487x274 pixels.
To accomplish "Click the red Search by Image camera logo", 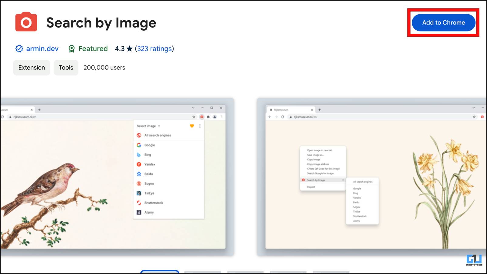I will [x=26, y=22].
